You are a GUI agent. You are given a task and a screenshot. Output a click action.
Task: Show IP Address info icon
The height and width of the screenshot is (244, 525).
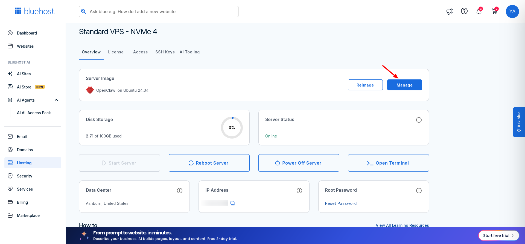299,191
